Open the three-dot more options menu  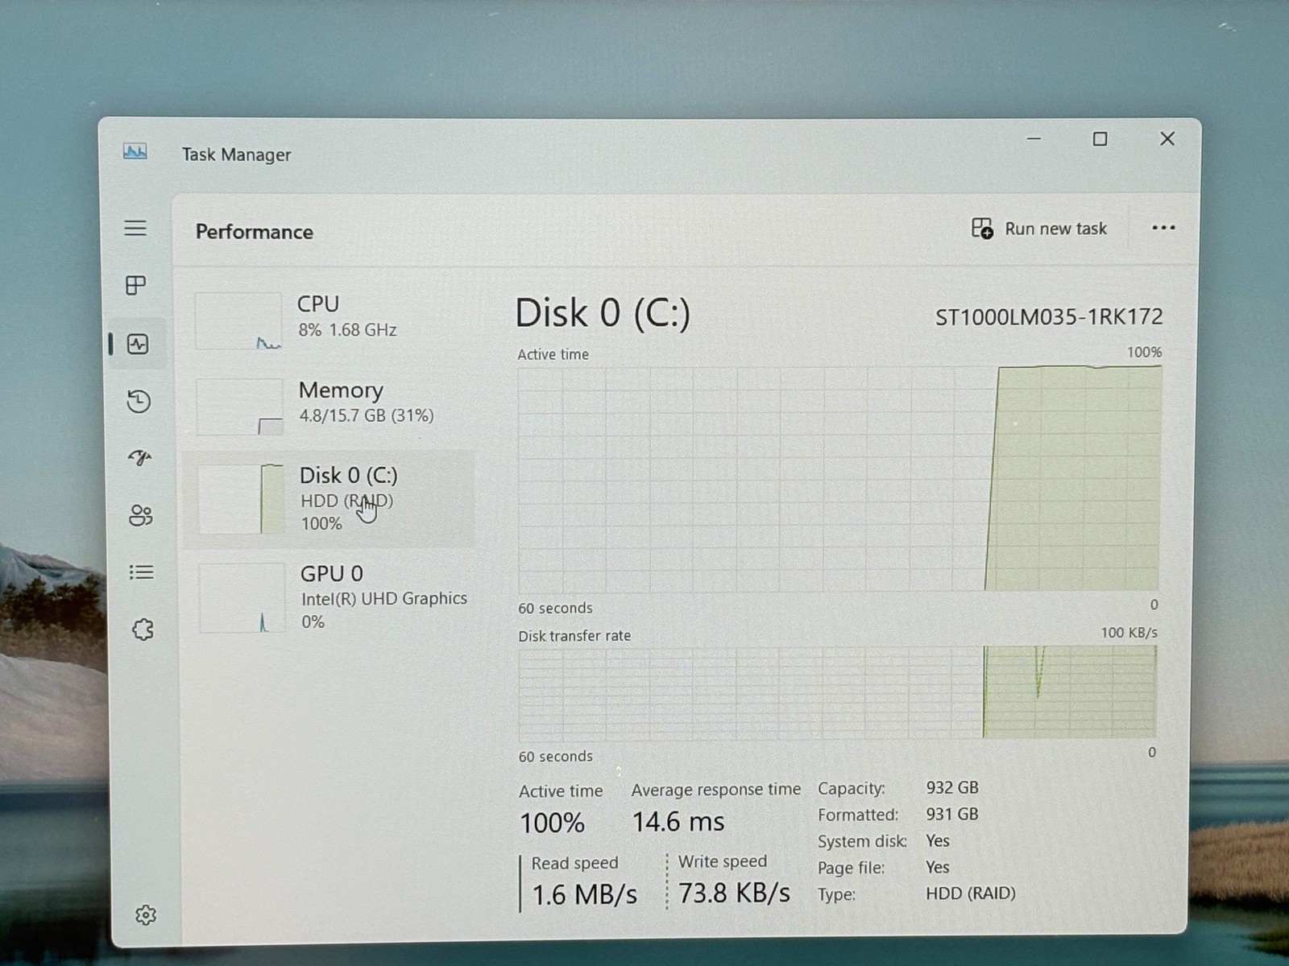[1163, 228]
